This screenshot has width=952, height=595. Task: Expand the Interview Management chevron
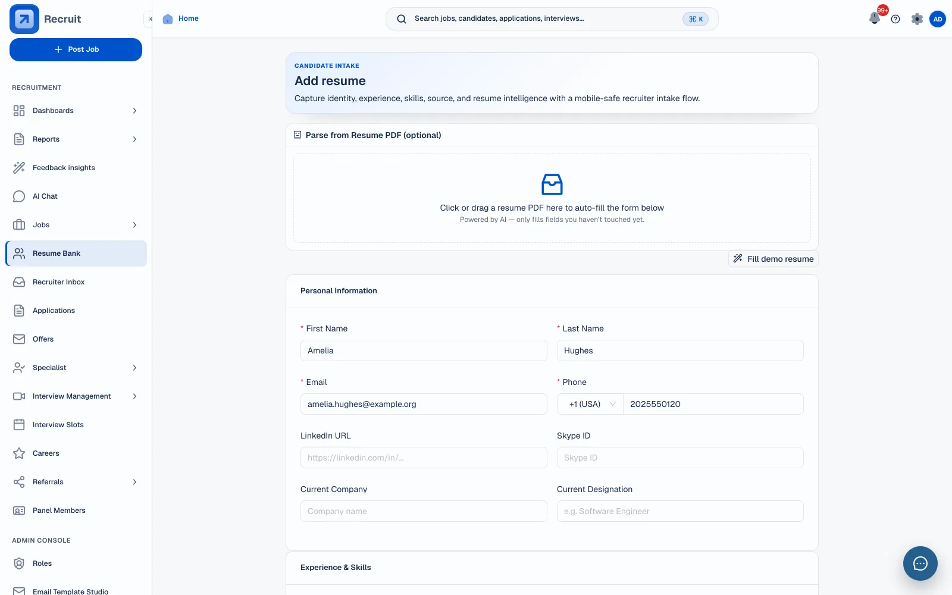tap(134, 396)
